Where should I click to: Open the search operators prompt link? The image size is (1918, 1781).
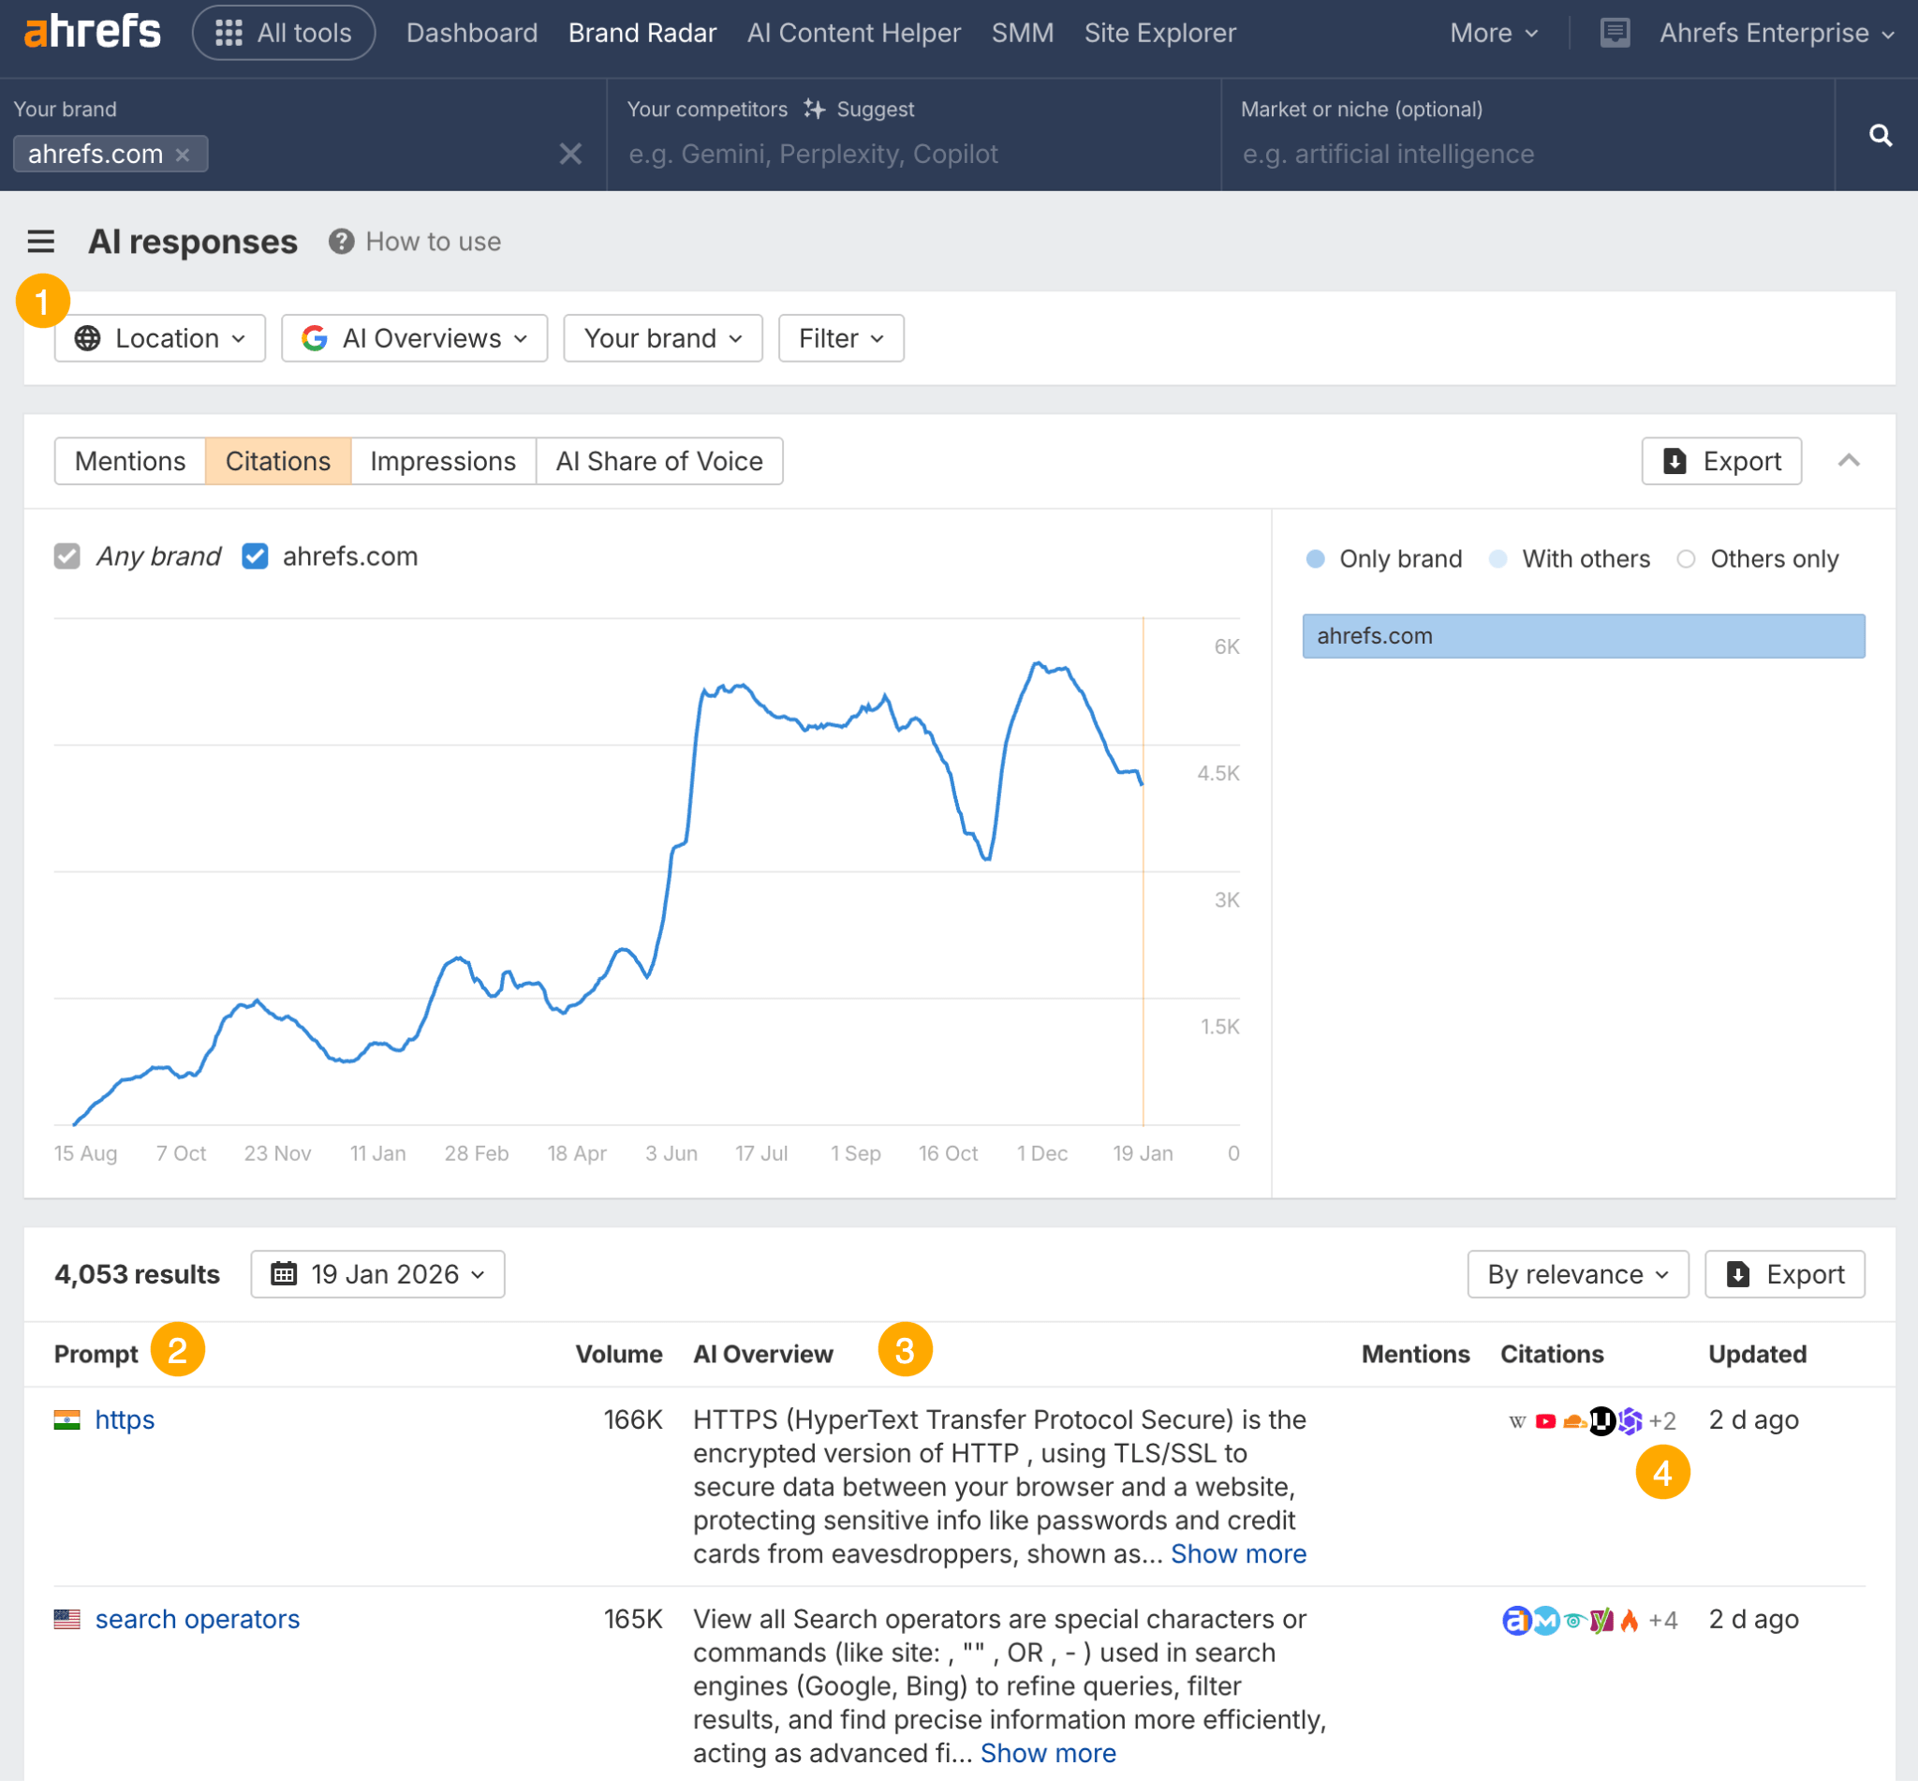pyautogui.click(x=197, y=1620)
